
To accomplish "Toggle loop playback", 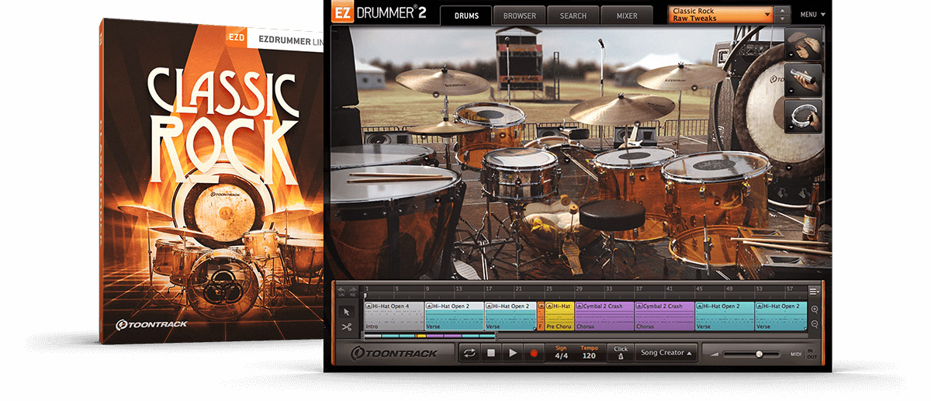I will pyautogui.click(x=469, y=353).
